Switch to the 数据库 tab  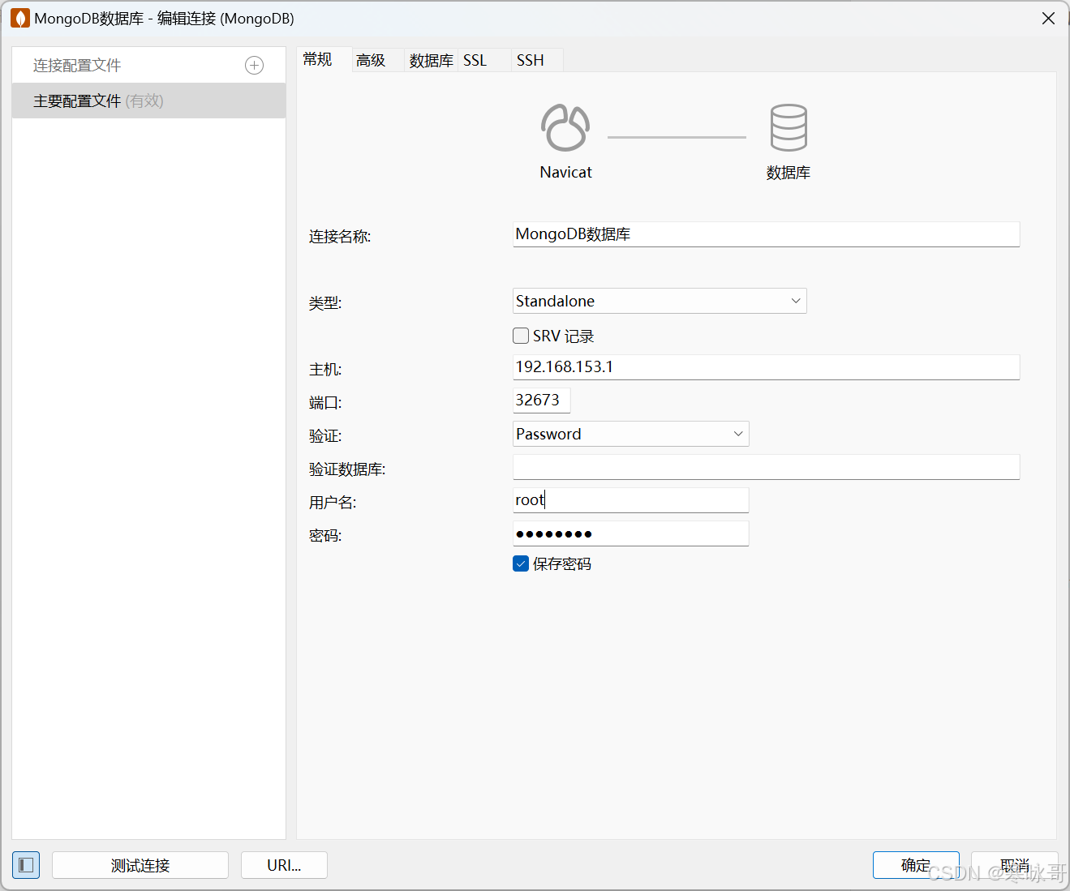coord(431,61)
